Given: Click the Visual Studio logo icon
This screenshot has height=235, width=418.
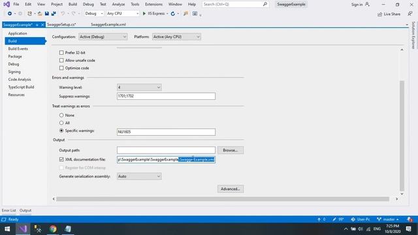Looking at the screenshot, I should (7, 5).
